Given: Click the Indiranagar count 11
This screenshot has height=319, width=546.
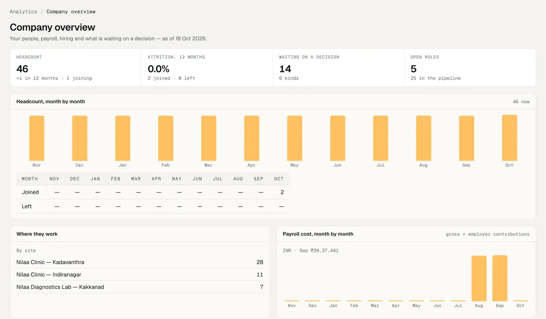Looking at the screenshot, I should pos(260,275).
